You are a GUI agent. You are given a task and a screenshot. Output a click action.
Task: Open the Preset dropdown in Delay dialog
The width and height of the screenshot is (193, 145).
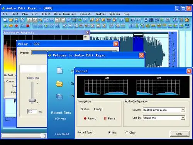(x=74, y=53)
